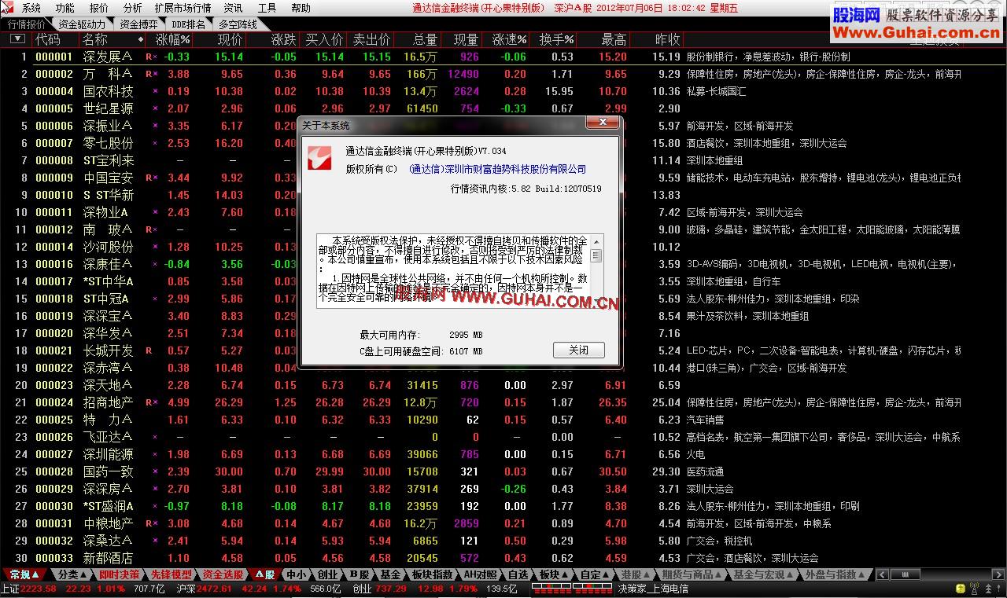Switch to the 资金驱动力 tab
The width and height of the screenshot is (1007, 598).
pos(82,24)
